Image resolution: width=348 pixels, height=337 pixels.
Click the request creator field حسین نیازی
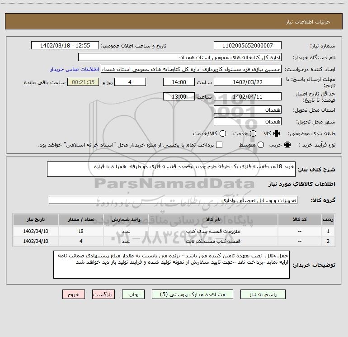click(191, 69)
